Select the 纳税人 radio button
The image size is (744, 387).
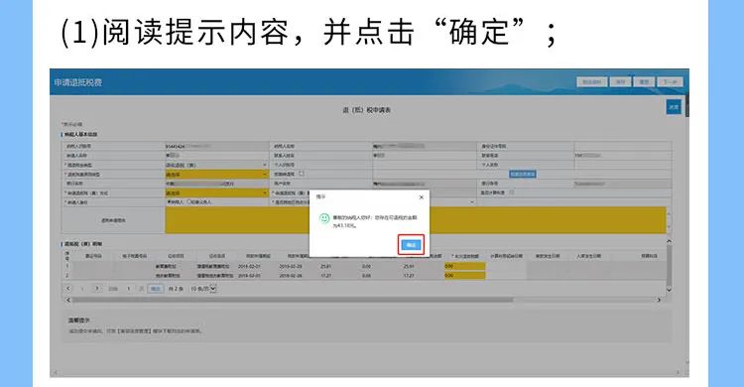point(169,201)
